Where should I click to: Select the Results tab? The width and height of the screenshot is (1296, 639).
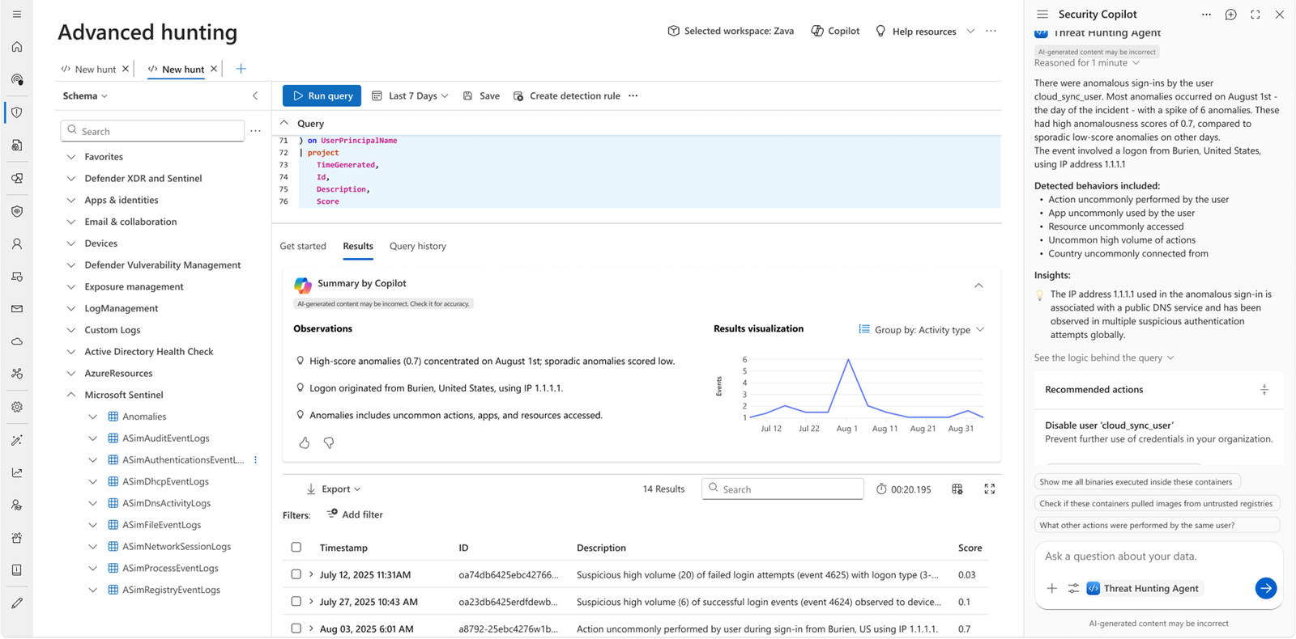pos(358,246)
